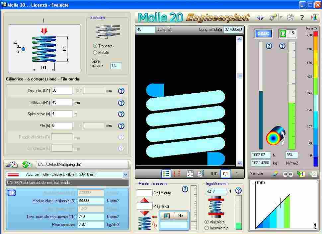
Task: Select the Vincolata buckling option
Action: tap(207, 222)
